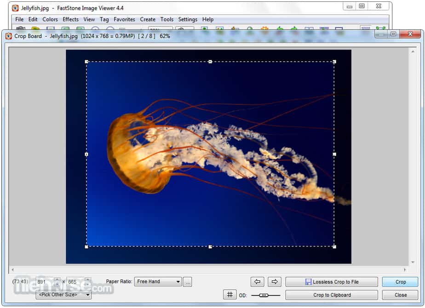
Task: Toggle the grid overlay (#) icon
Action: [x=230, y=295]
